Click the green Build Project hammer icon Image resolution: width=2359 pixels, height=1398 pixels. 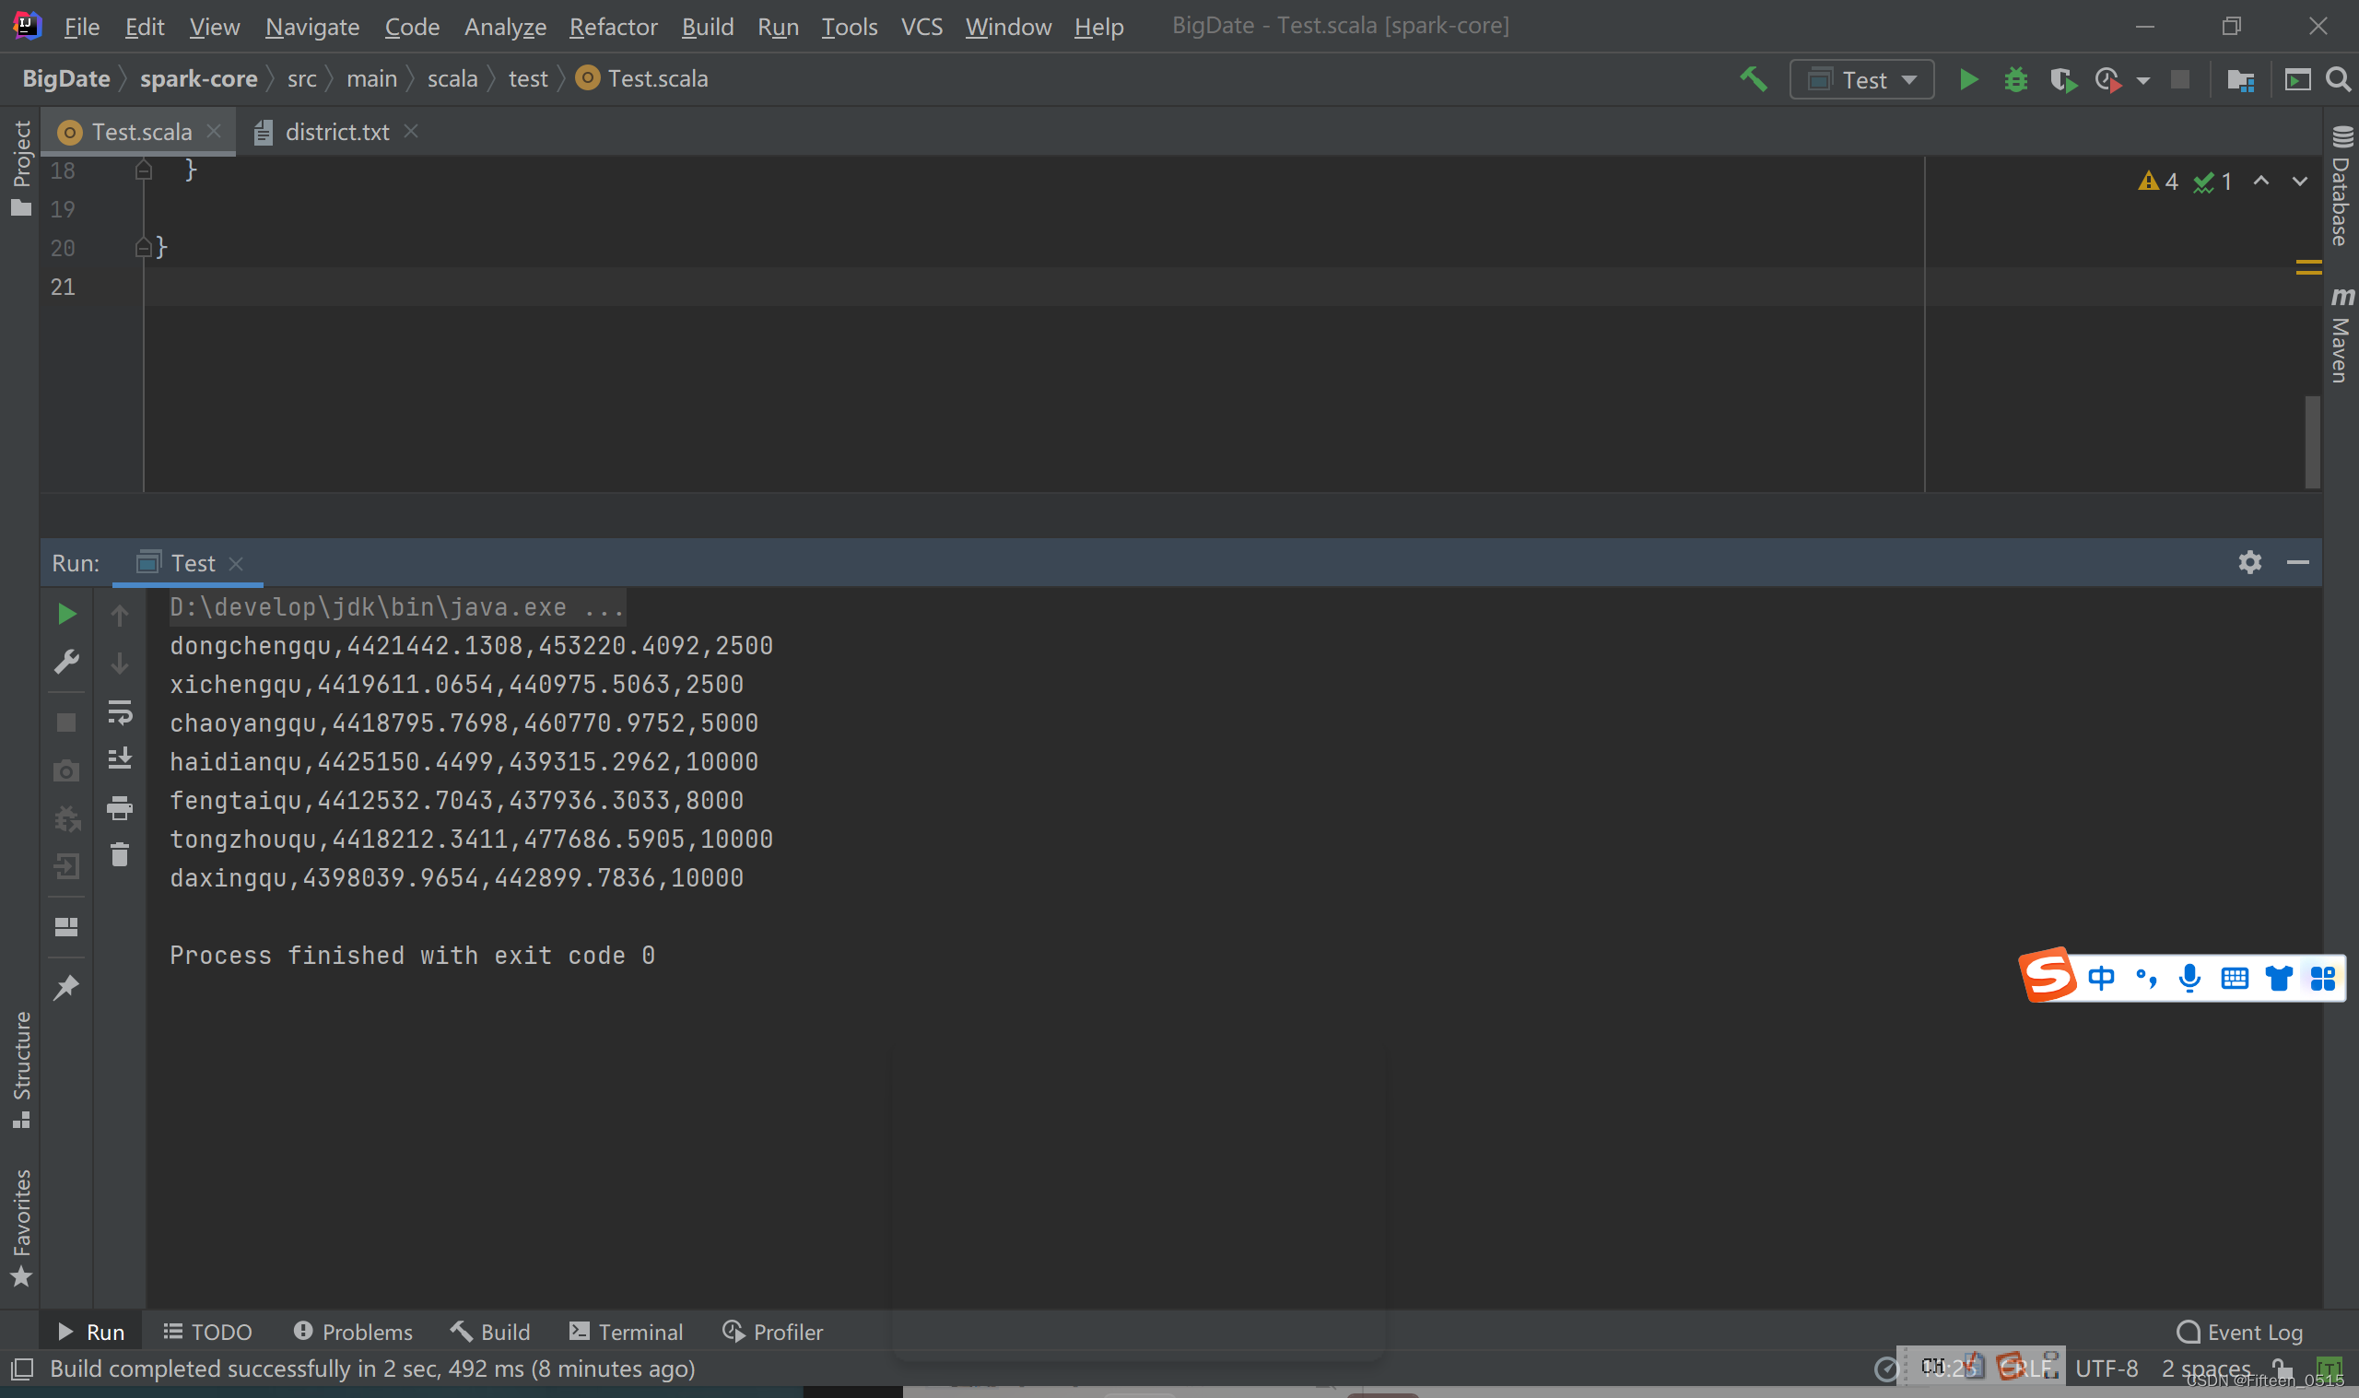pos(1754,79)
